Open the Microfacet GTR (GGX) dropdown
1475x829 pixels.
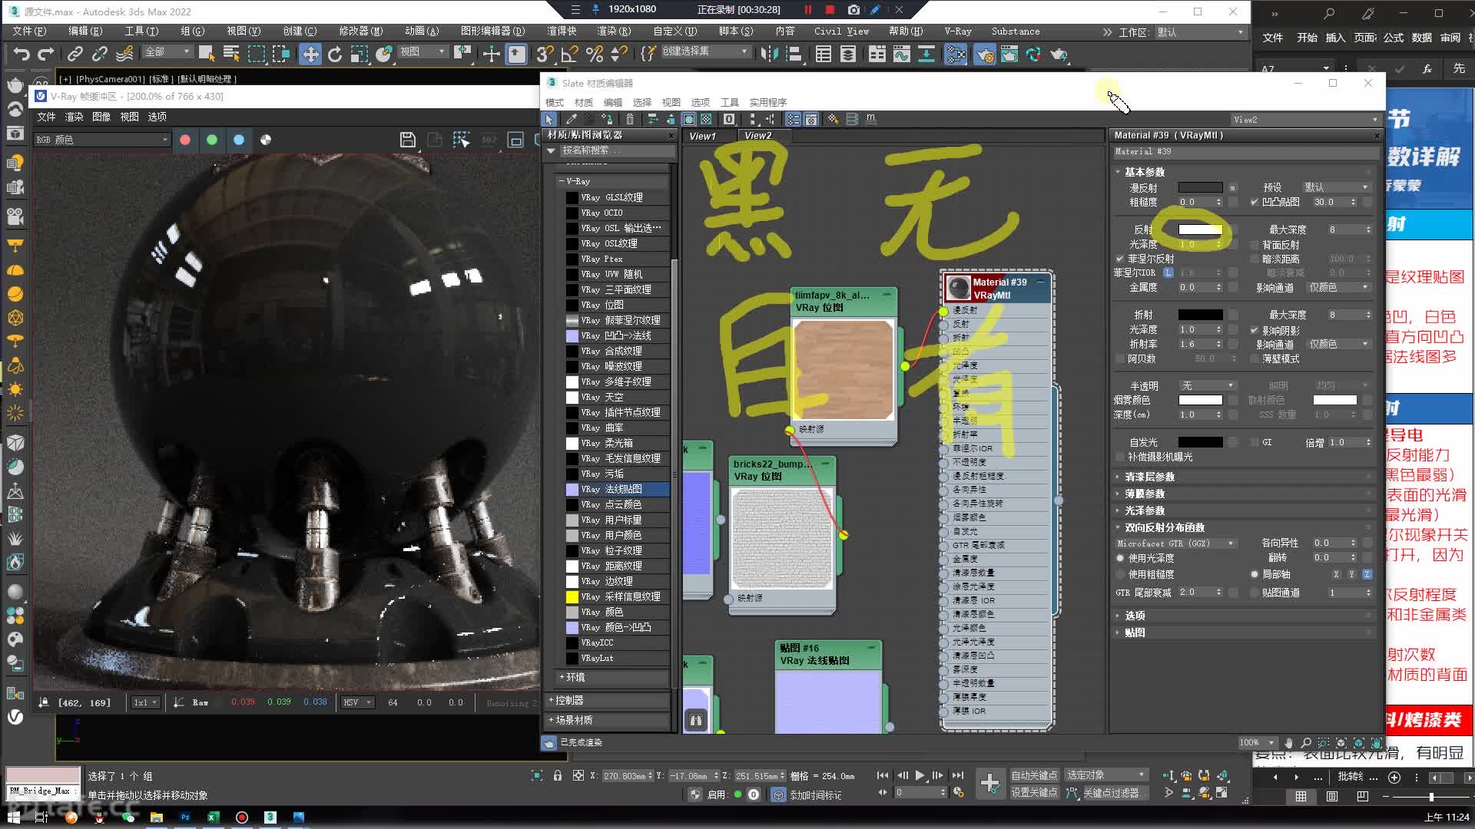pos(1175,543)
